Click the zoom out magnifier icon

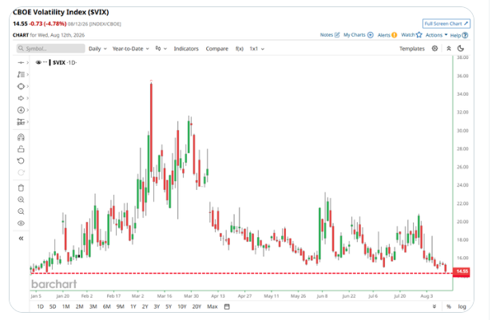21,211
